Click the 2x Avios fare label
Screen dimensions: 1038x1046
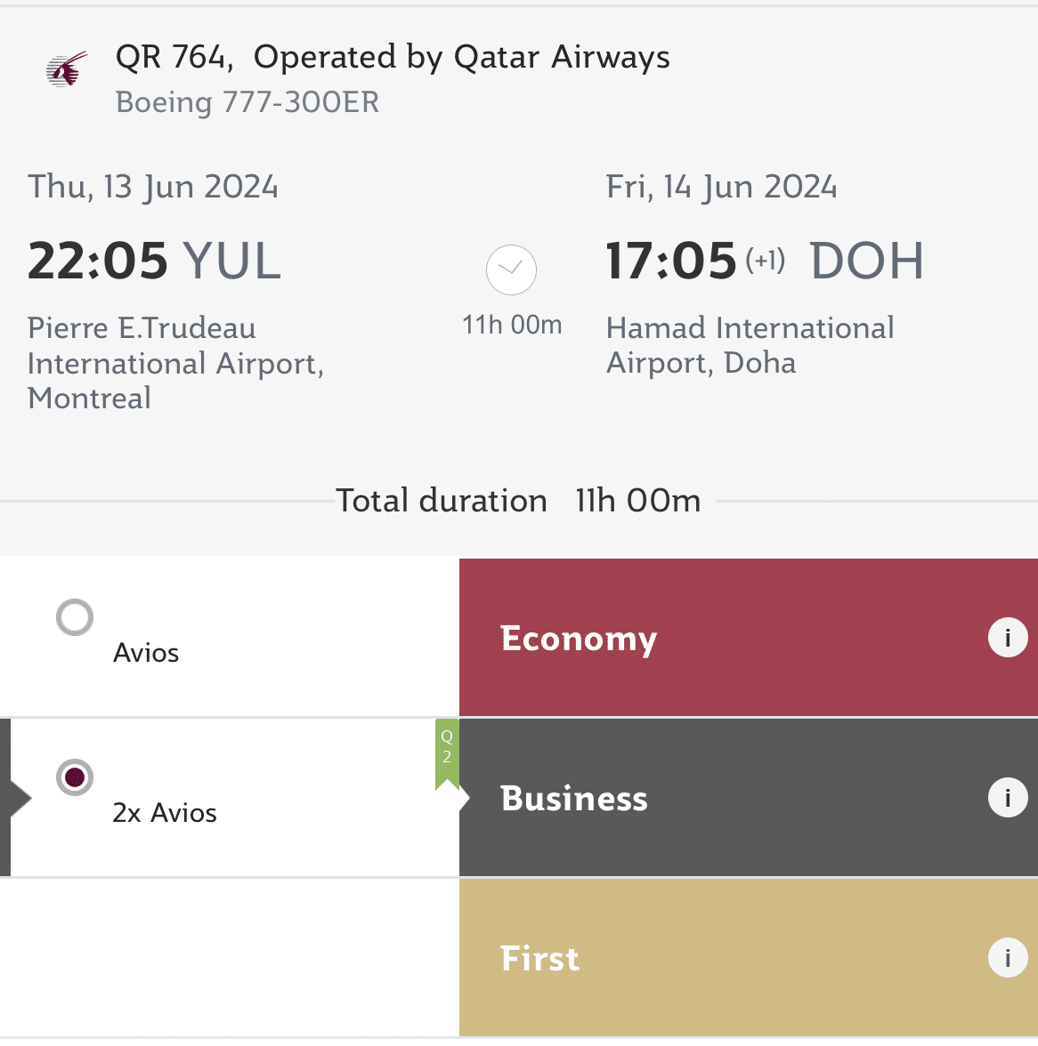165,813
